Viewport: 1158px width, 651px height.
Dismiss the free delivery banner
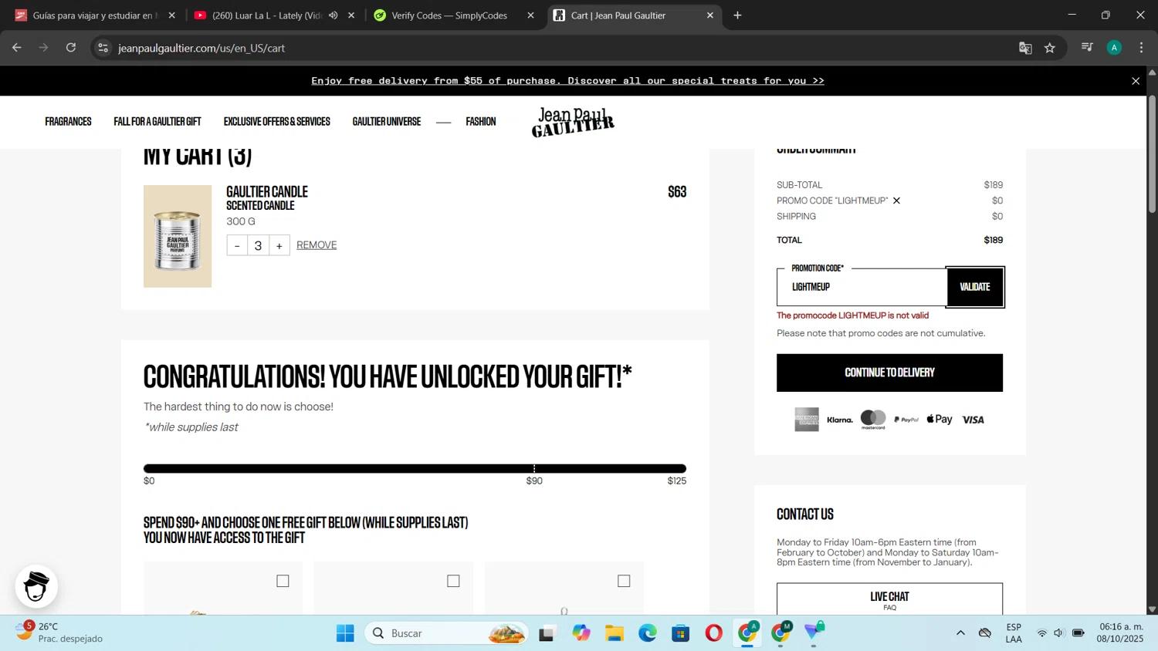click(1136, 81)
